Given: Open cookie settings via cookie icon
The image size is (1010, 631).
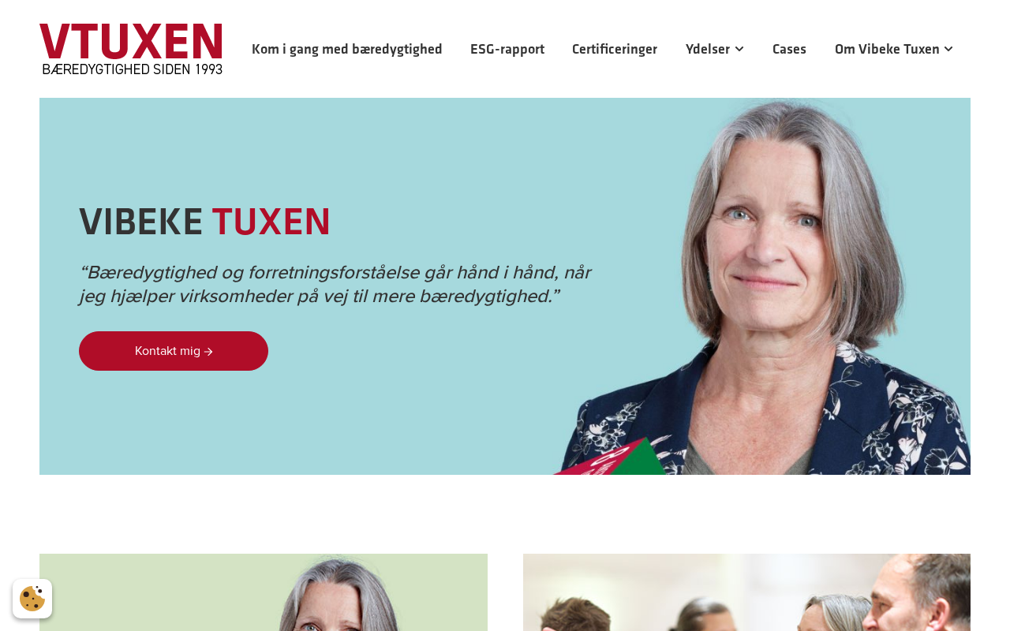Looking at the screenshot, I should pos(32,599).
